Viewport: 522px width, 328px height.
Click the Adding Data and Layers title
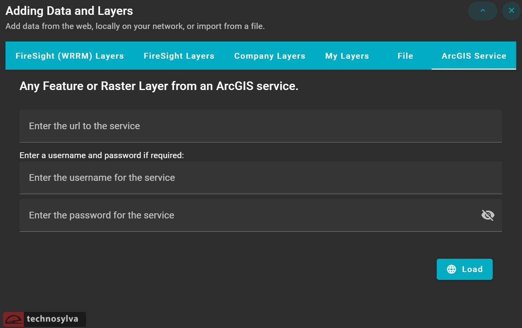coord(69,11)
